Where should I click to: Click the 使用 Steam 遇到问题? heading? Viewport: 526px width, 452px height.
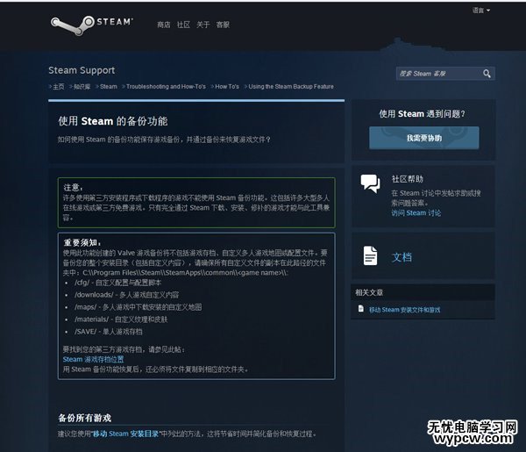click(x=422, y=114)
